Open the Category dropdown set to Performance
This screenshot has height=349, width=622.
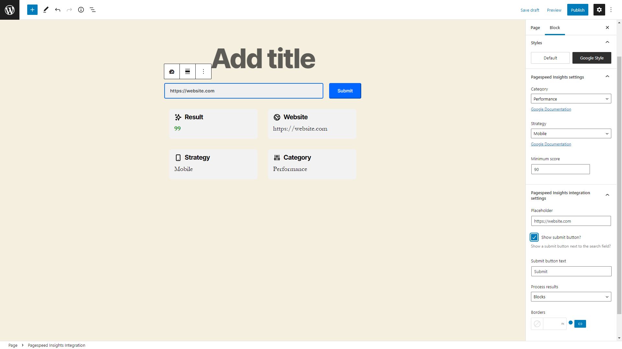(571, 99)
